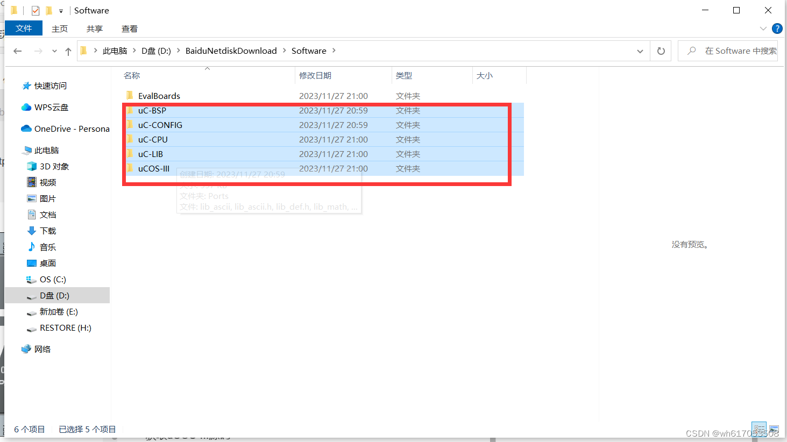Sort by the 修改日期 column header
This screenshot has width=787, height=442.
(315, 76)
